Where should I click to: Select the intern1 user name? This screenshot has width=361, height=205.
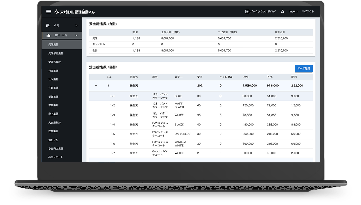click(x=294, y=11)
